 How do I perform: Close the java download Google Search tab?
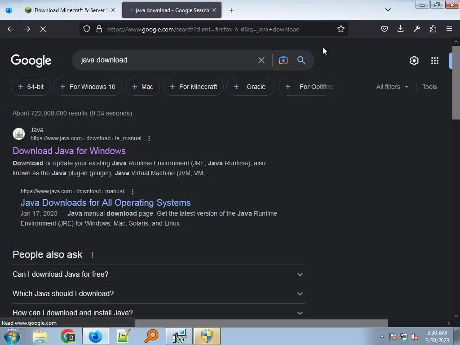214,10
